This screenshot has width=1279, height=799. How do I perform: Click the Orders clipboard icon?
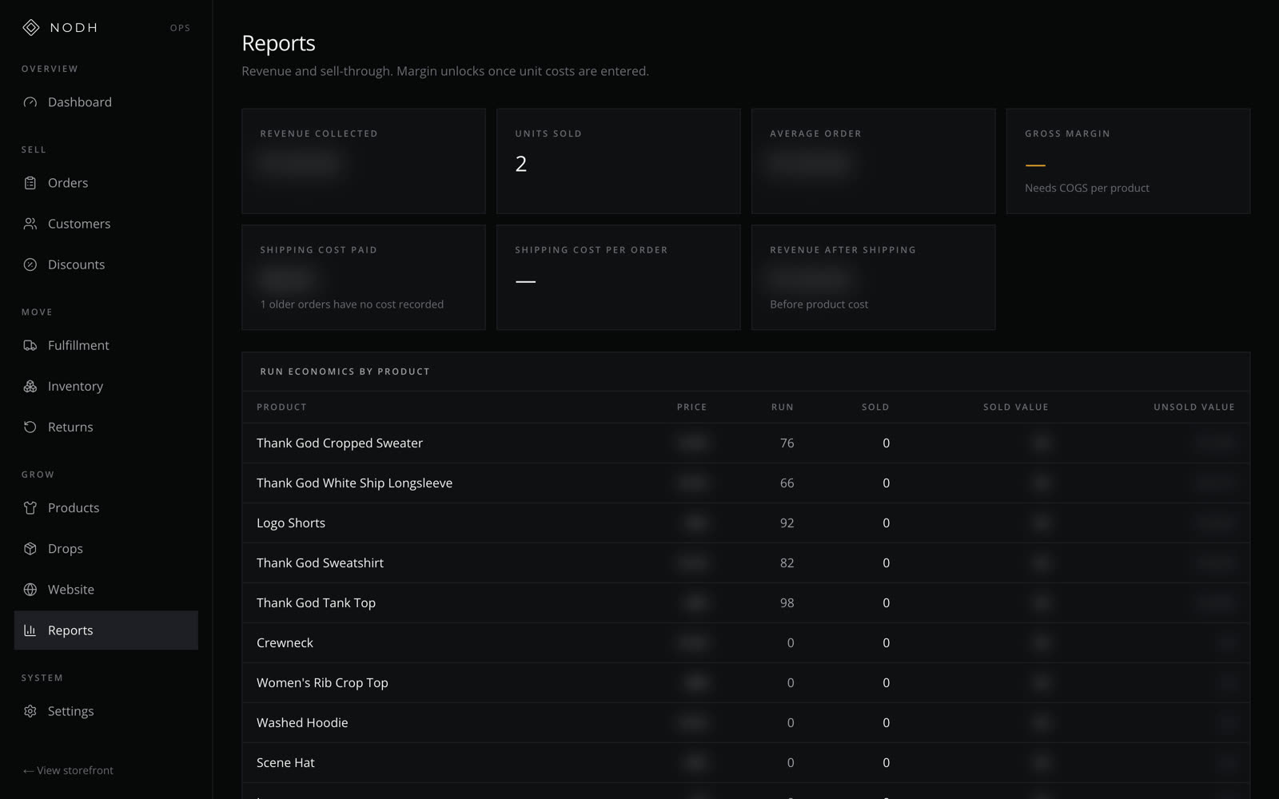tap(30, 183)
